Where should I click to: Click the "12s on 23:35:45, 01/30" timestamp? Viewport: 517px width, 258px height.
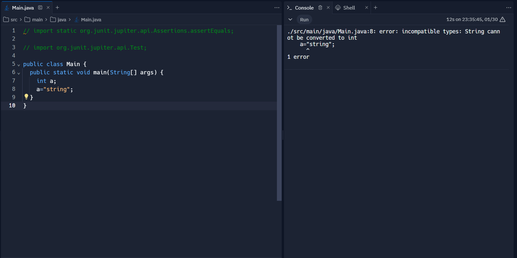472,19
